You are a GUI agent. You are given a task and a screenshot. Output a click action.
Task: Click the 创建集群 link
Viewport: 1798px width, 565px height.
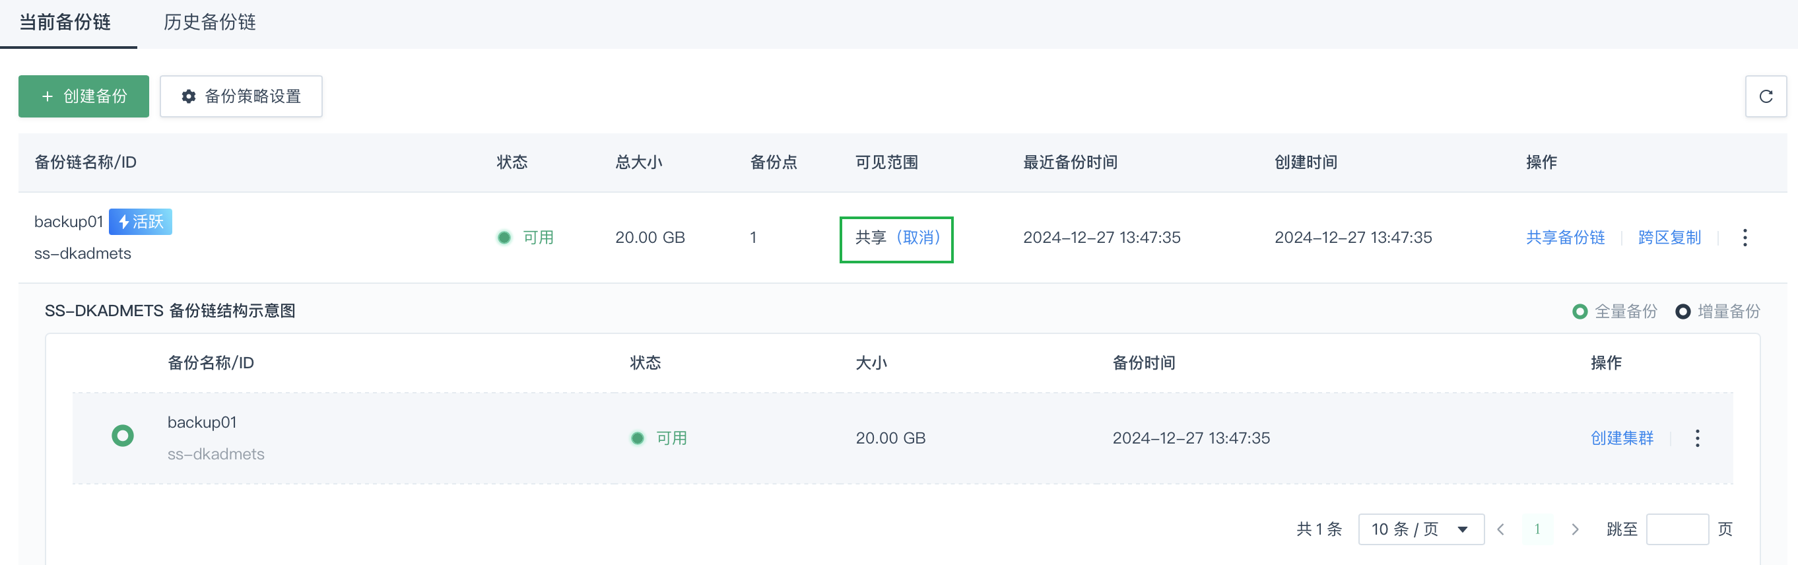pos(1621,438)
